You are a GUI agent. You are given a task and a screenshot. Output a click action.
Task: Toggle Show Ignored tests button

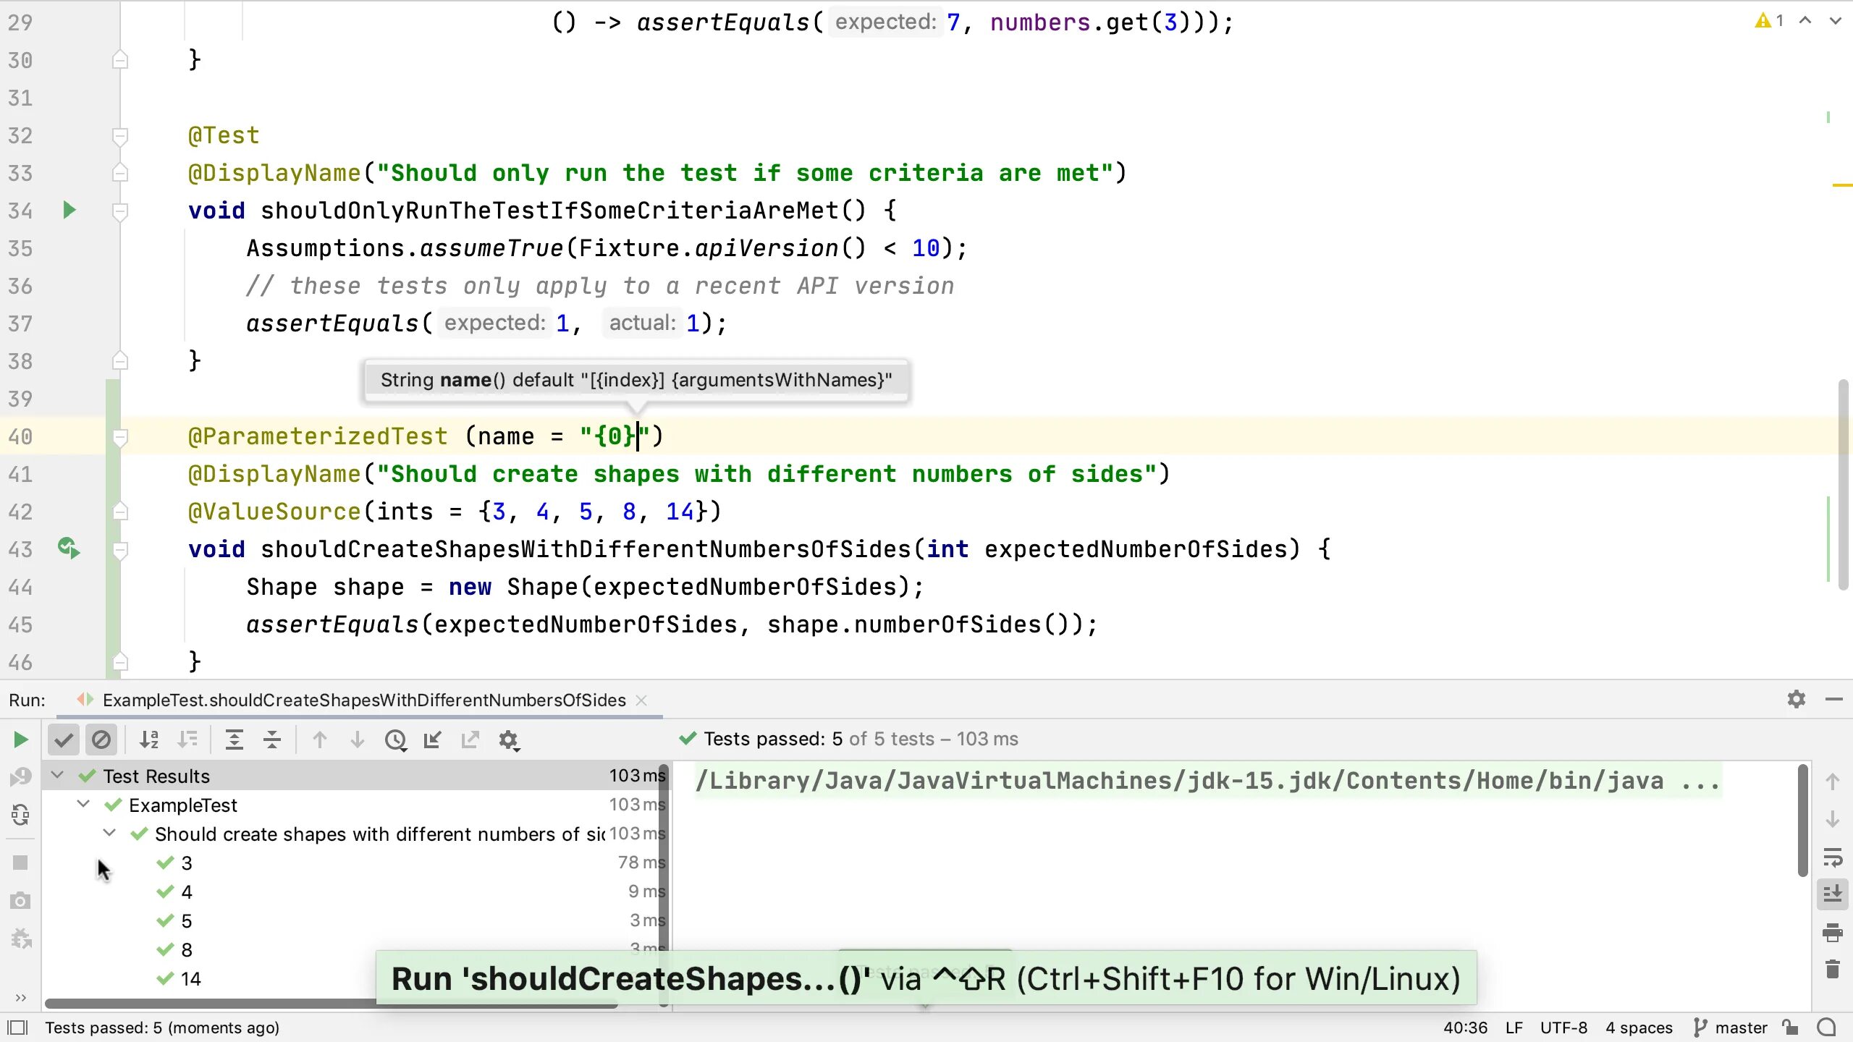point(101,740)
